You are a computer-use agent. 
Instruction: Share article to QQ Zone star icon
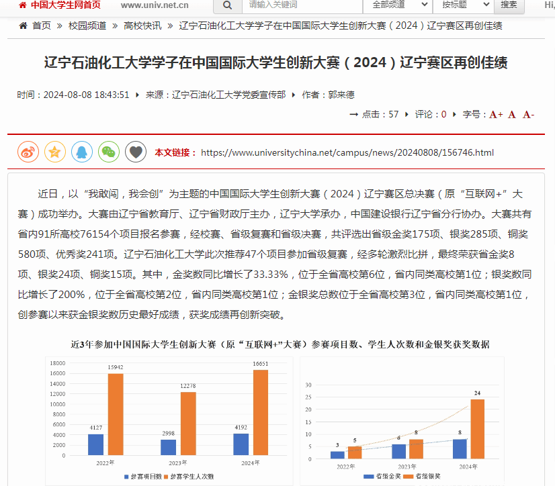pos(55,152)
